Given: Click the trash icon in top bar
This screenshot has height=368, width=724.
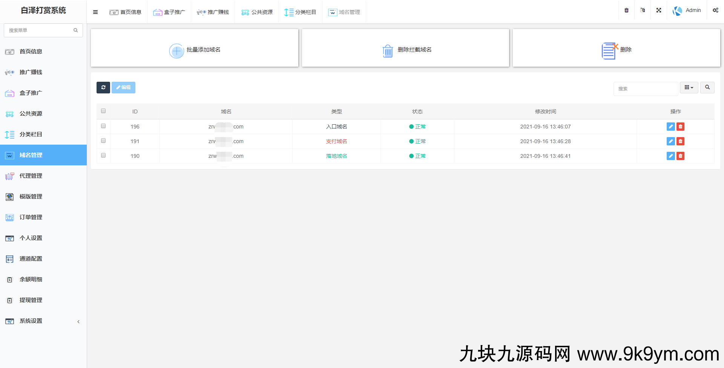Looking at the screenshot, I should point(626,11).
